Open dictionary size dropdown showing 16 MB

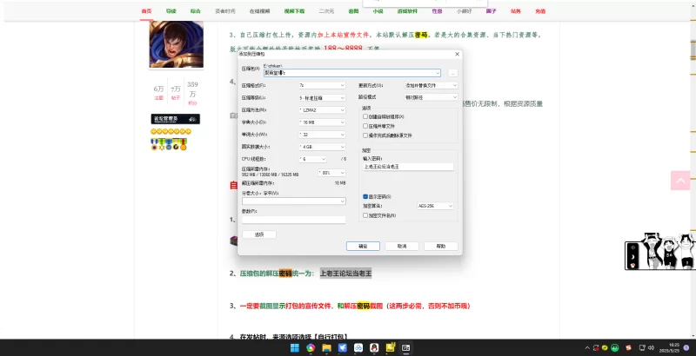[x=322, y=122]
